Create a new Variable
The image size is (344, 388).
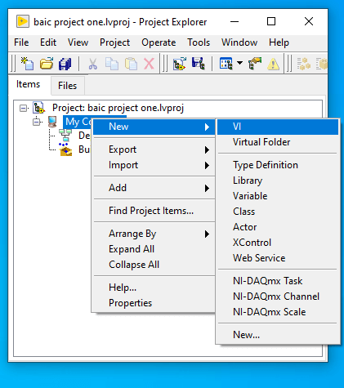point(278,196)
